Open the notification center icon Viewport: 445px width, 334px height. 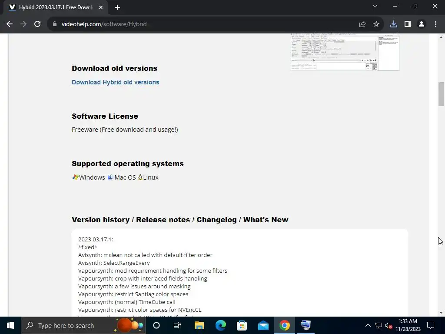[431, 325]
